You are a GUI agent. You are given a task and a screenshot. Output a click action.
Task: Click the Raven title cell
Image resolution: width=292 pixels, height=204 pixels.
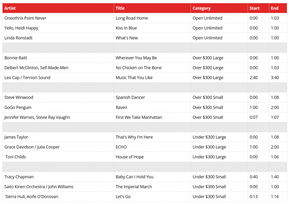tap(121, 107)
